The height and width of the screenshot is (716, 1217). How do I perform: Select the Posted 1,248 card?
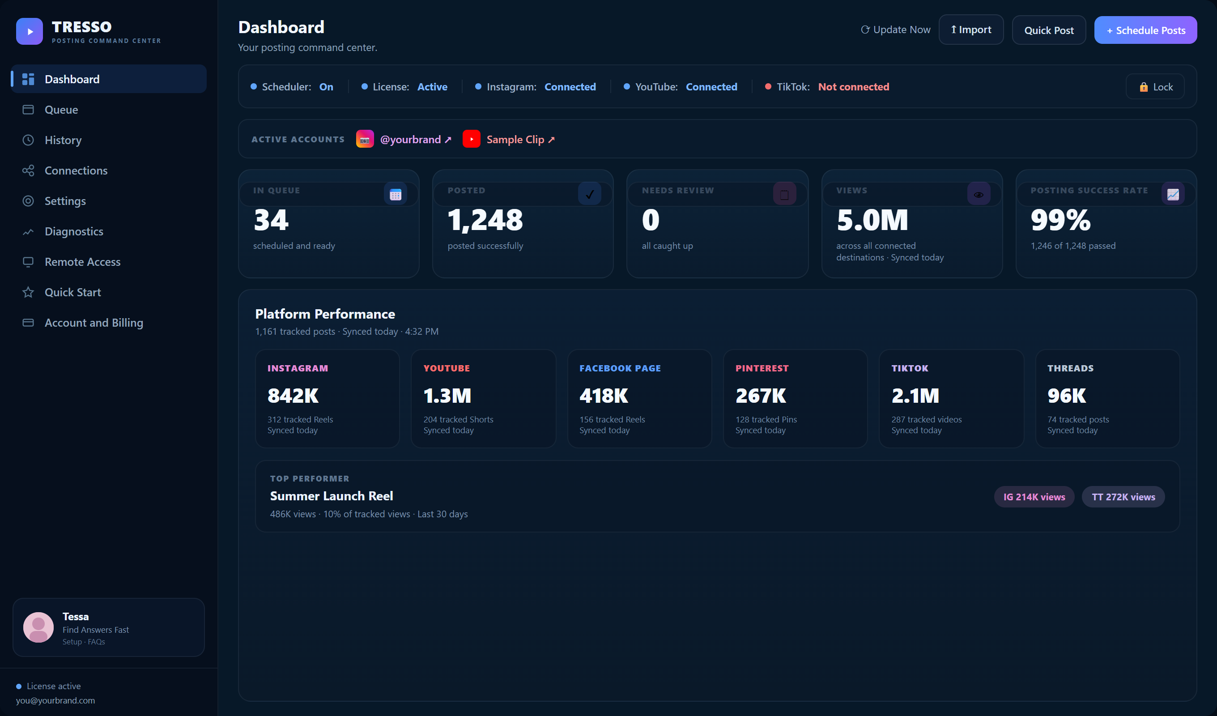pos(523,224)
